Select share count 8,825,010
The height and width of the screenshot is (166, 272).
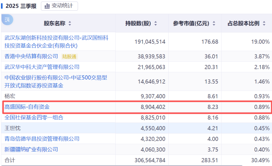[x=153, y=117]
